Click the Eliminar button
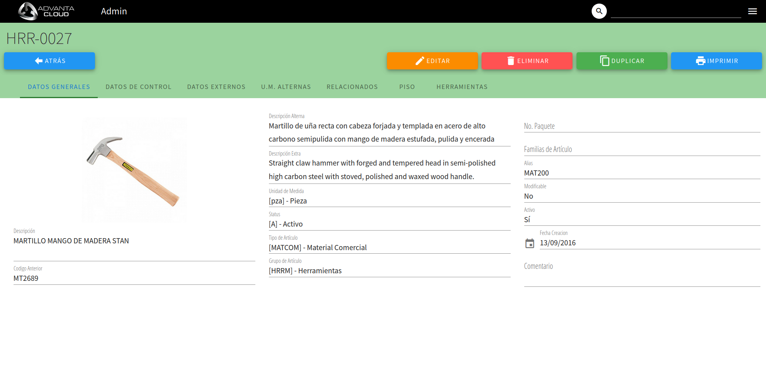 [x=527, y=61]
